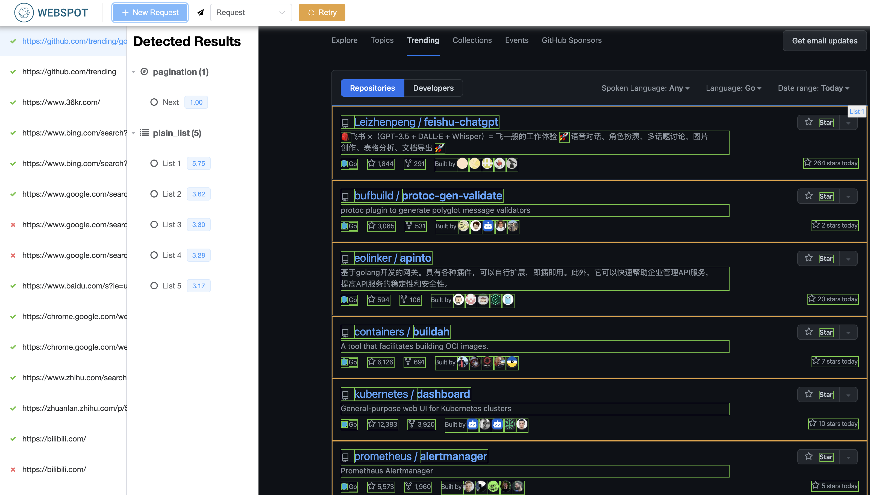
Task: Select the List 3 radio button
Action: tap(154, 224)
